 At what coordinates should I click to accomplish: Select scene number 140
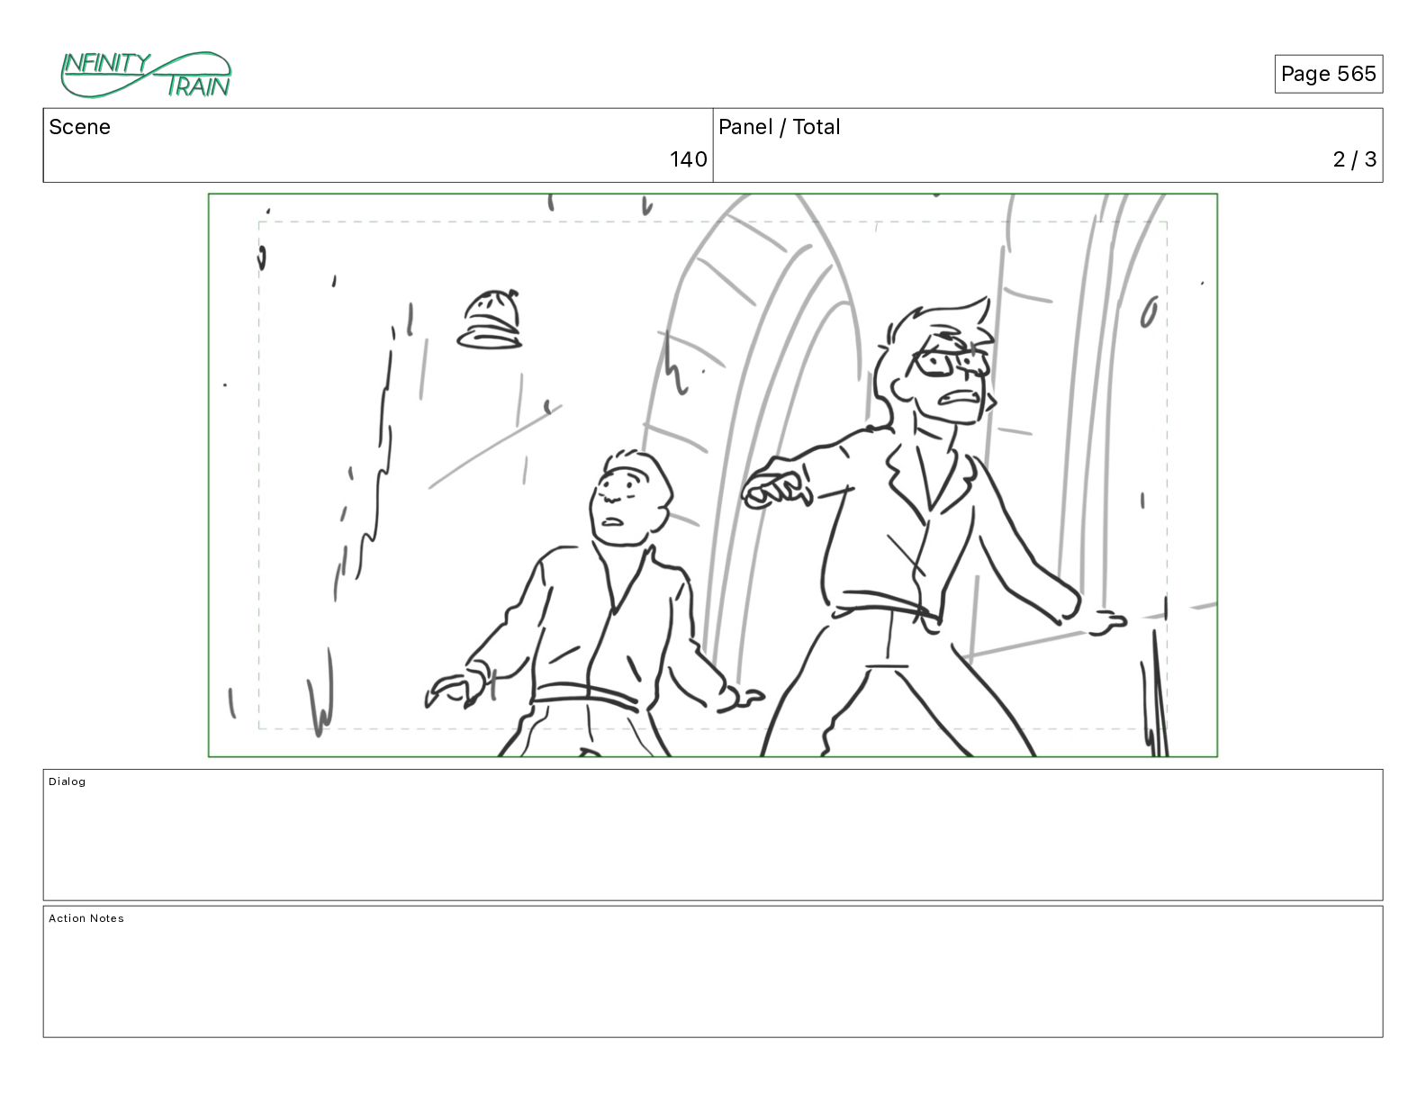(x=688, y=159)
